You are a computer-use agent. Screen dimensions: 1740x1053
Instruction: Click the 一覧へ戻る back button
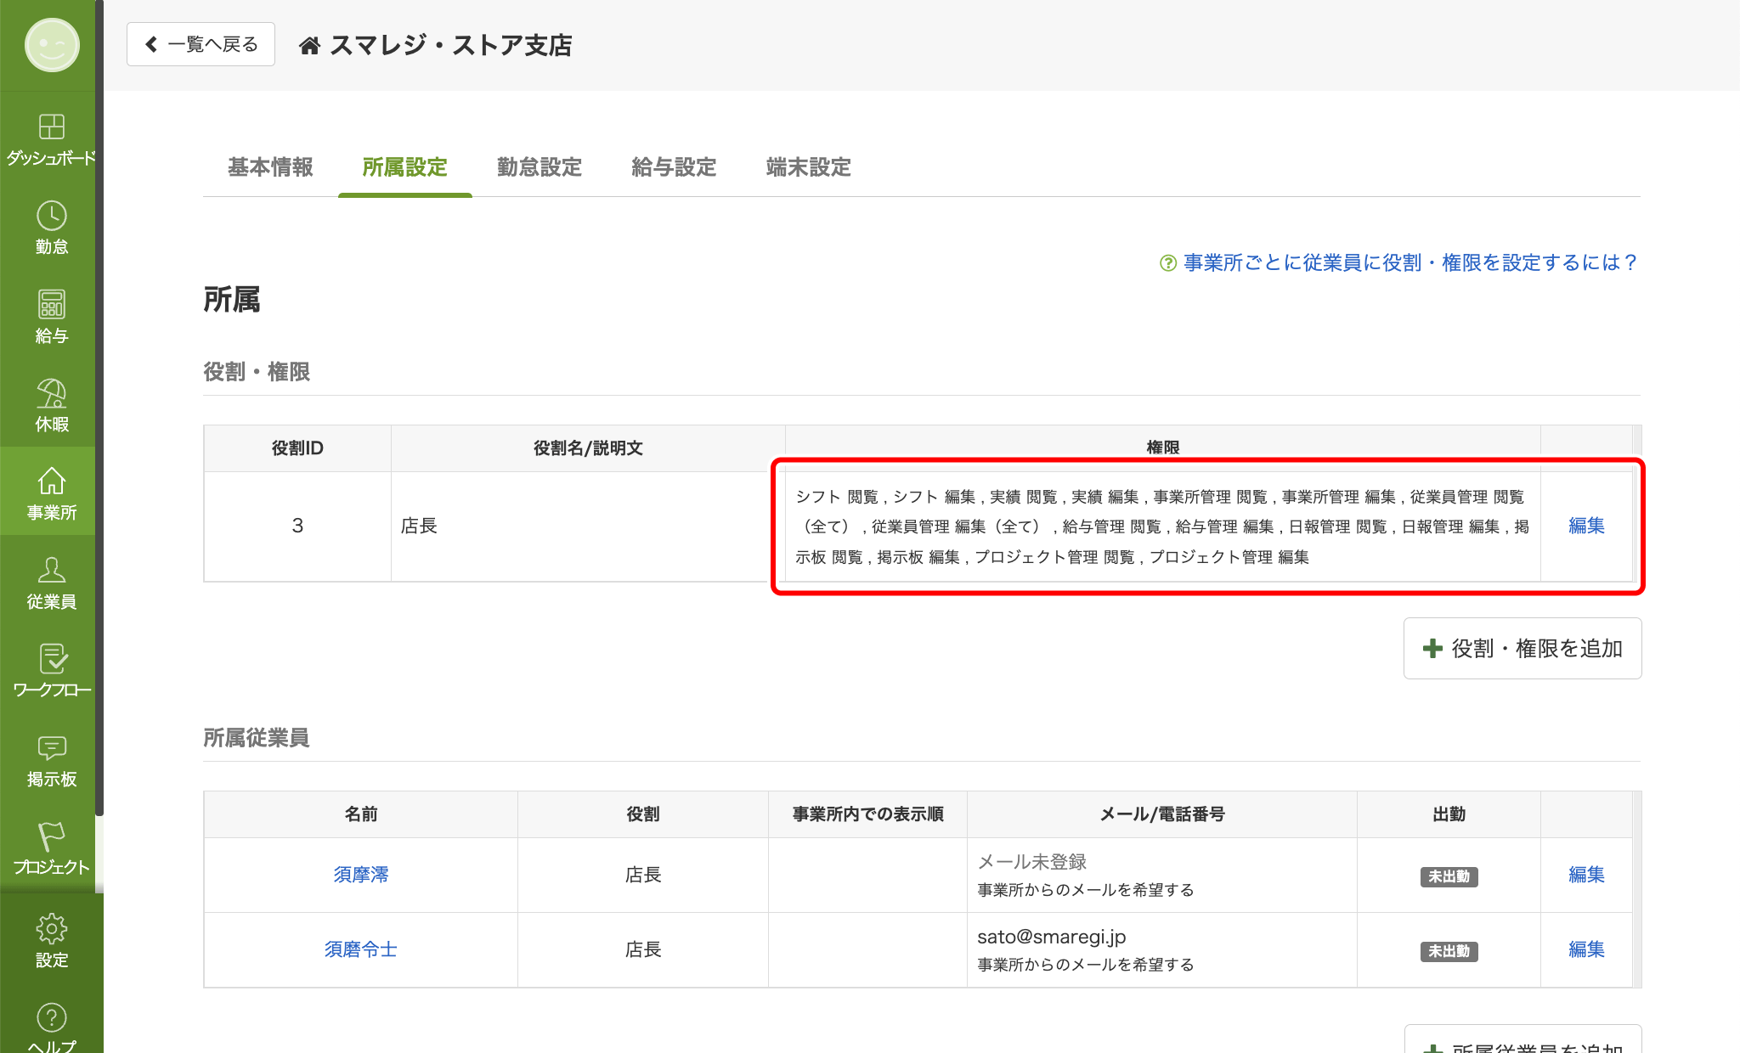pos(201,44)
